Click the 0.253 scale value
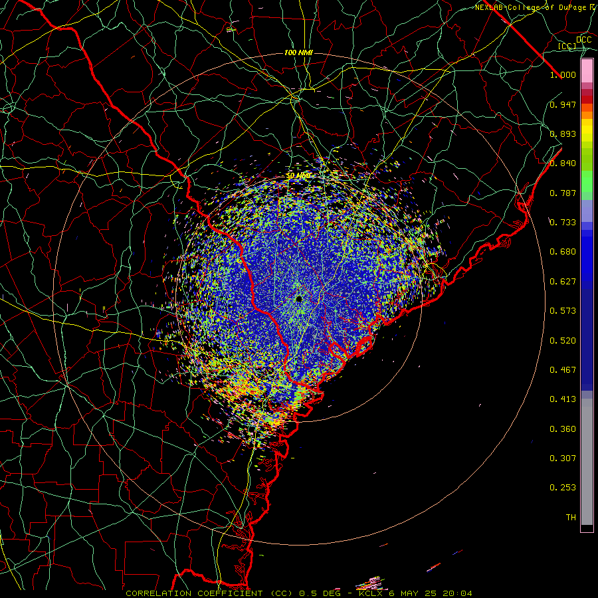The image size is (598, 598). (563, 488)
